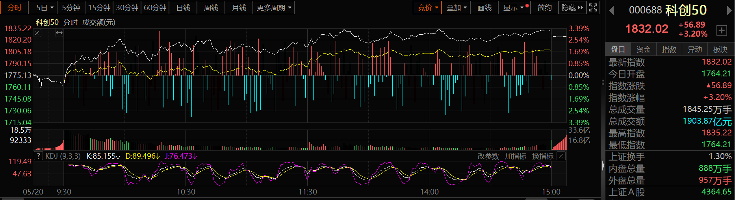This screenshot has height=200, width=735.
Task: Click the 000688 stock code
Action: (x=645, y=10)
